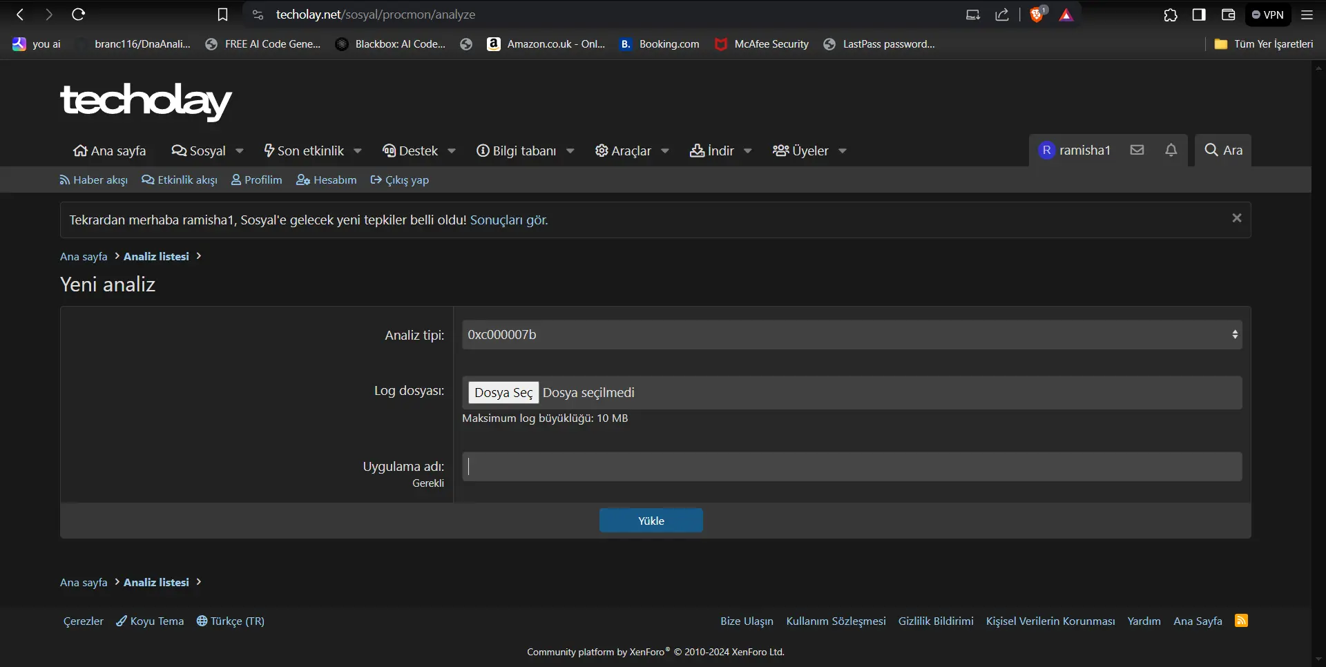Image resolution: width=1326 pixels, height=667 pixels.
Task: Click the Dosya Seç file button
Action: pyautogui.click(x=503, y=393)
